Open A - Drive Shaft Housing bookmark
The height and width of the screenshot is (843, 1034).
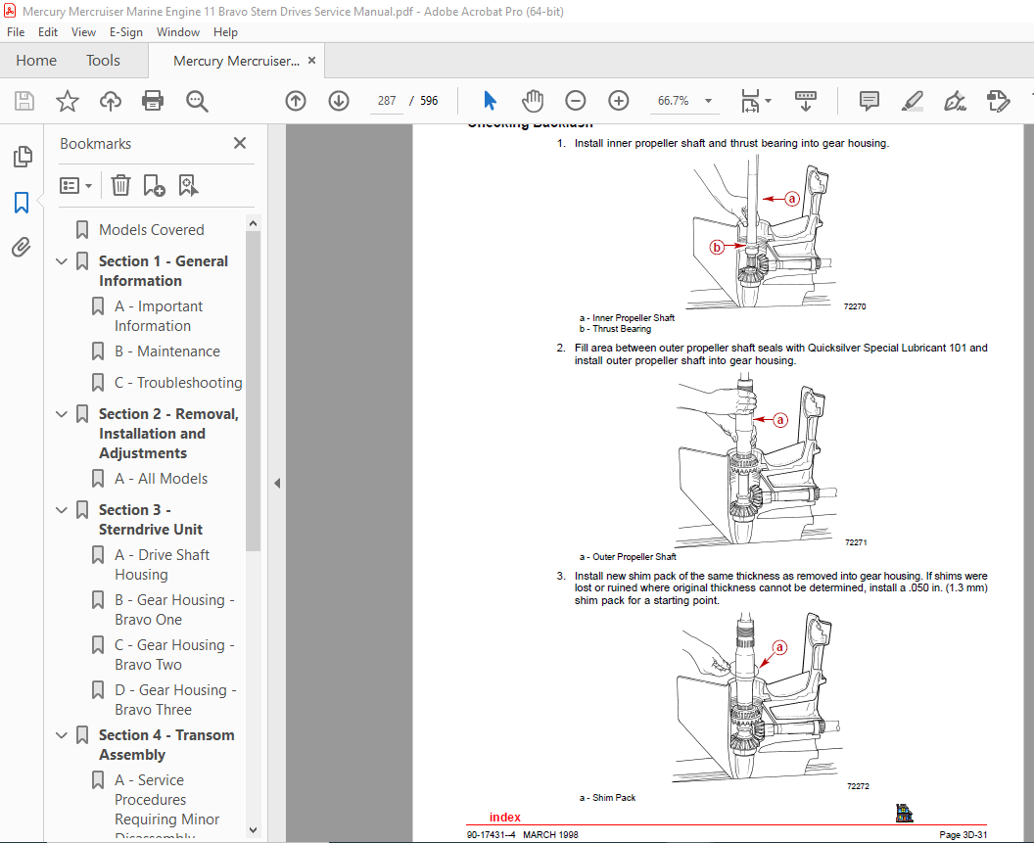point(162,565)
